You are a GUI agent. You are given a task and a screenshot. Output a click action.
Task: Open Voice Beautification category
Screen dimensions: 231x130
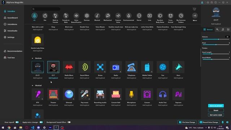(x=76, y=16)
